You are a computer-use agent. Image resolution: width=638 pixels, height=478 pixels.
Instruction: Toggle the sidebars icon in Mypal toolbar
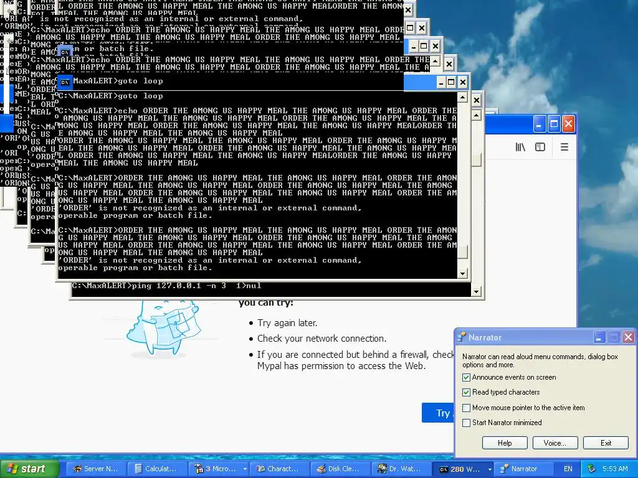pyautogui.click(x=540, y=147)
